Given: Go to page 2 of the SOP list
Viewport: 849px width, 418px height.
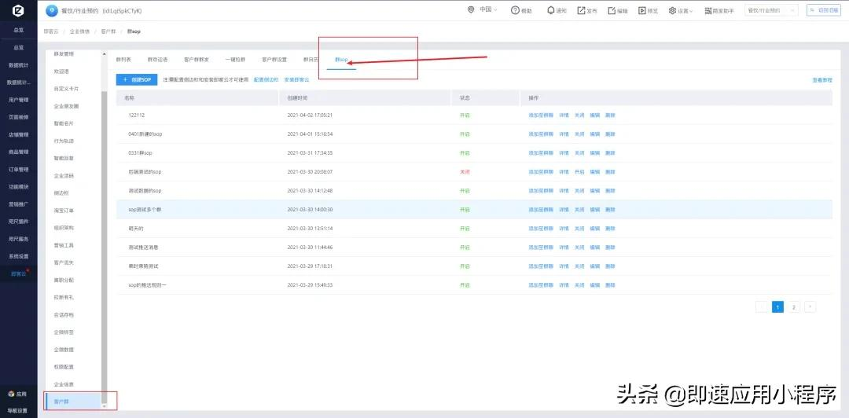Looking at the screenshot, I should tap(794, 307).
